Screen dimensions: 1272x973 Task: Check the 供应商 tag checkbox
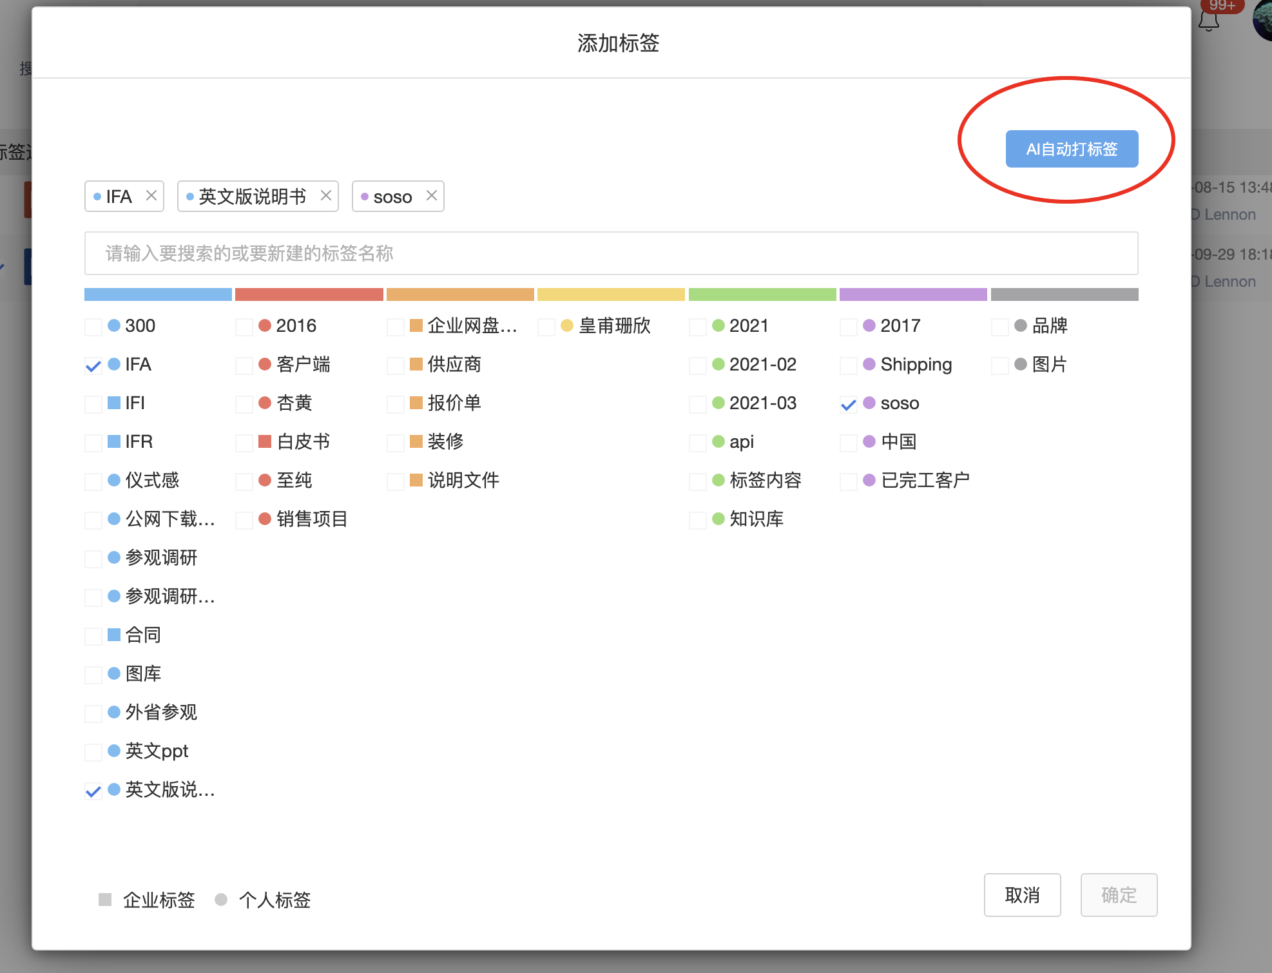coord(396,365)
